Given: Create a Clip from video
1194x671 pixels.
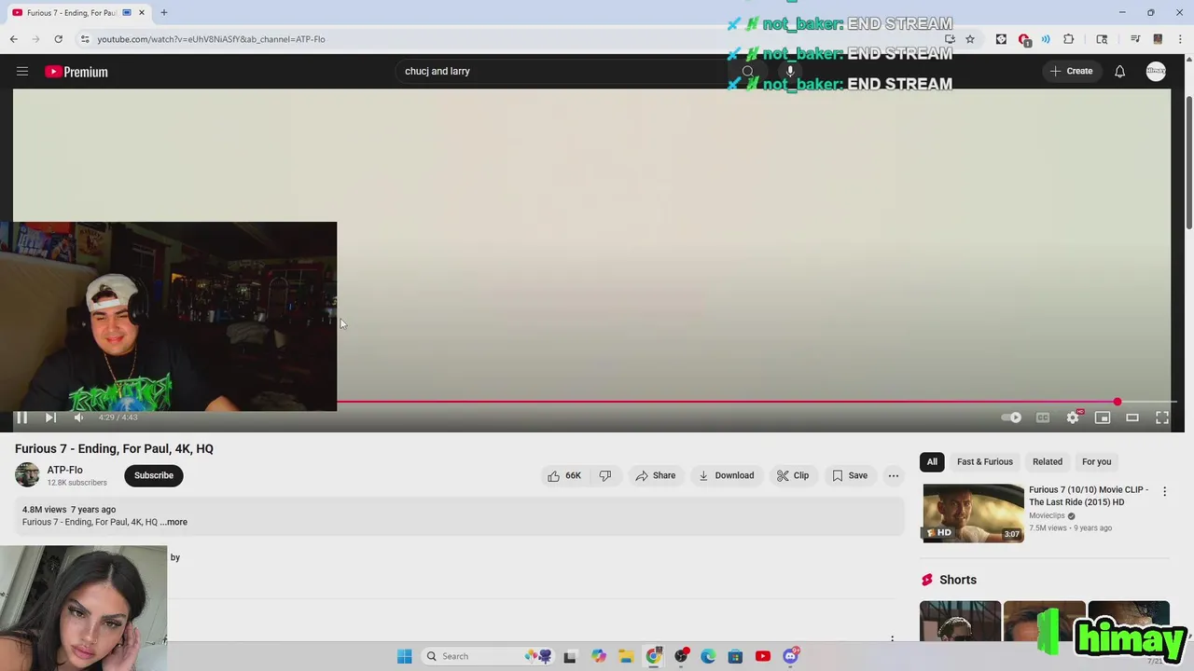Looking at the screenshot, I should [x=793, y=475].
